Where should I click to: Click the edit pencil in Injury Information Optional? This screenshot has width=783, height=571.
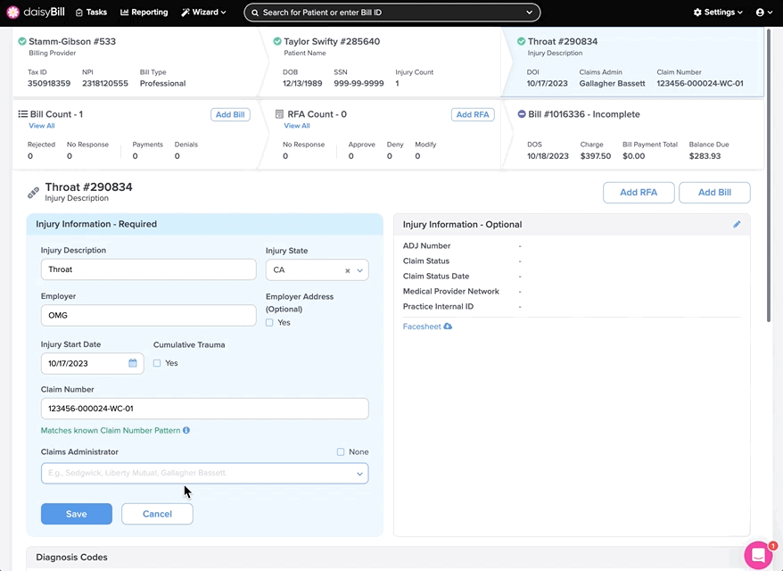[x=737, y=225]
